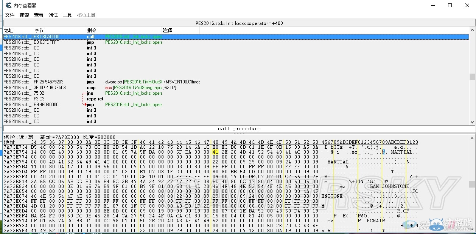Click hex row address 7A73E7D4
Viewport: 476px width, 234px height.
(x=15, y=171)
